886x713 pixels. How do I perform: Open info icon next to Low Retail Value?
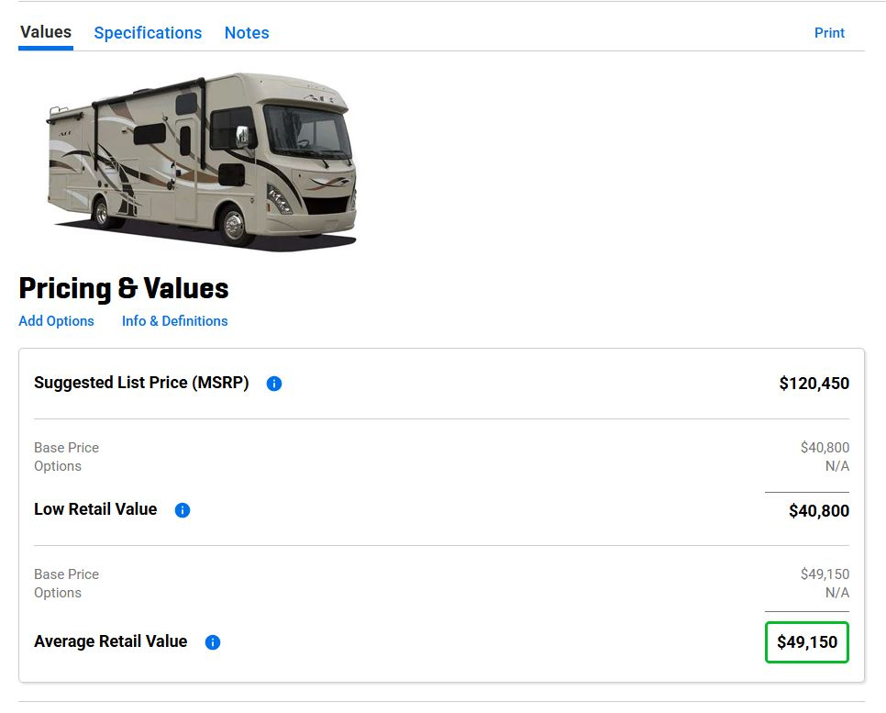point(183,510)
